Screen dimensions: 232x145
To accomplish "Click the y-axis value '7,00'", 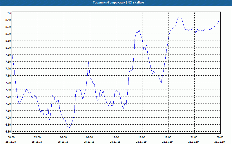I will (8, 118).
